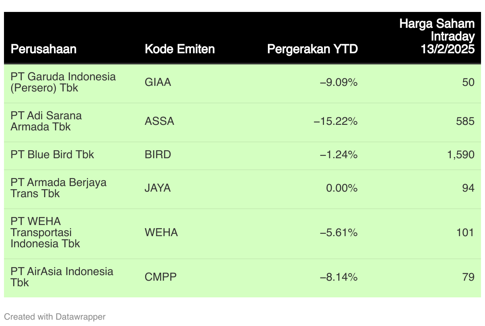Open the Created with Datawrapper link

click(55, 317)
